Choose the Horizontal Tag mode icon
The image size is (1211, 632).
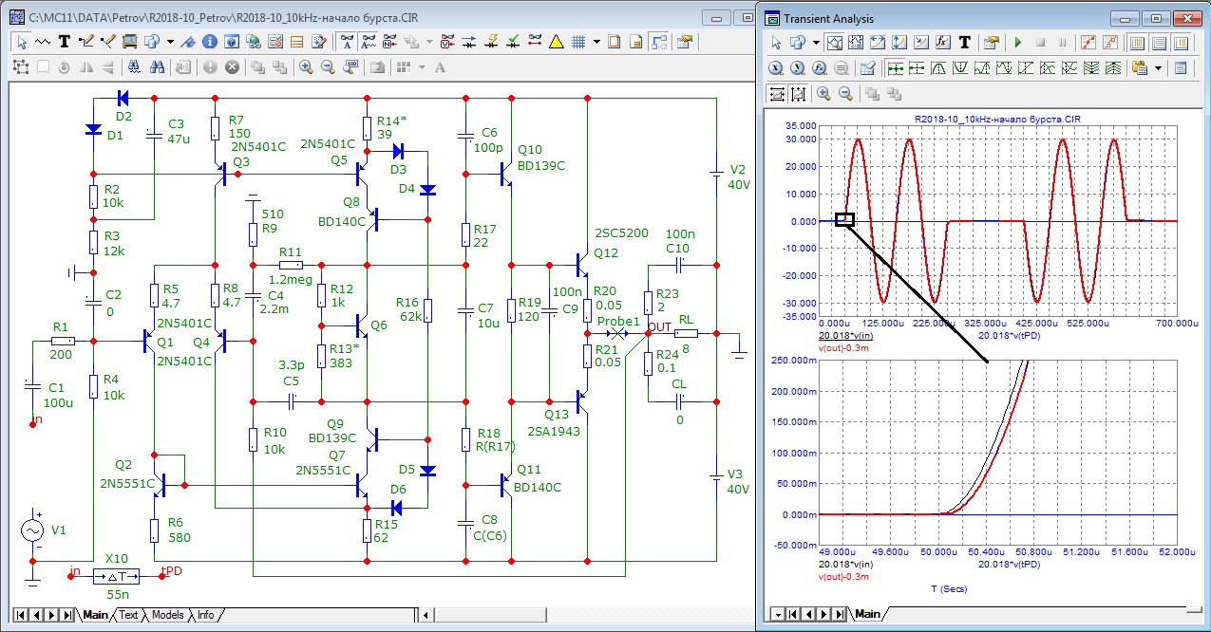[x=878, y=43]
